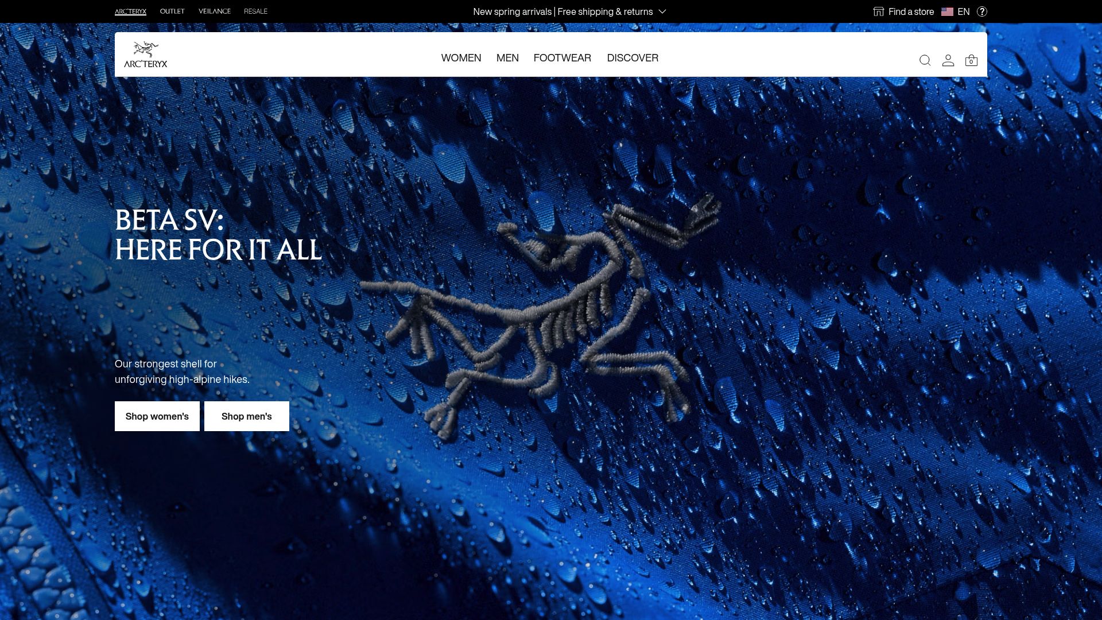1102x620 pixels.
Task: Open the EN language selector
Action: coord(964,11)
